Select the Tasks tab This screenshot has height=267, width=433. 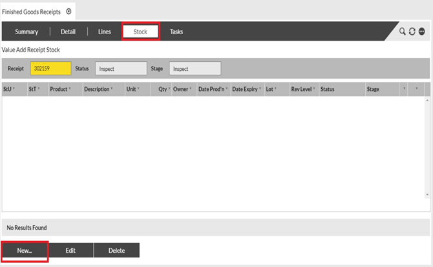(176, 32)
